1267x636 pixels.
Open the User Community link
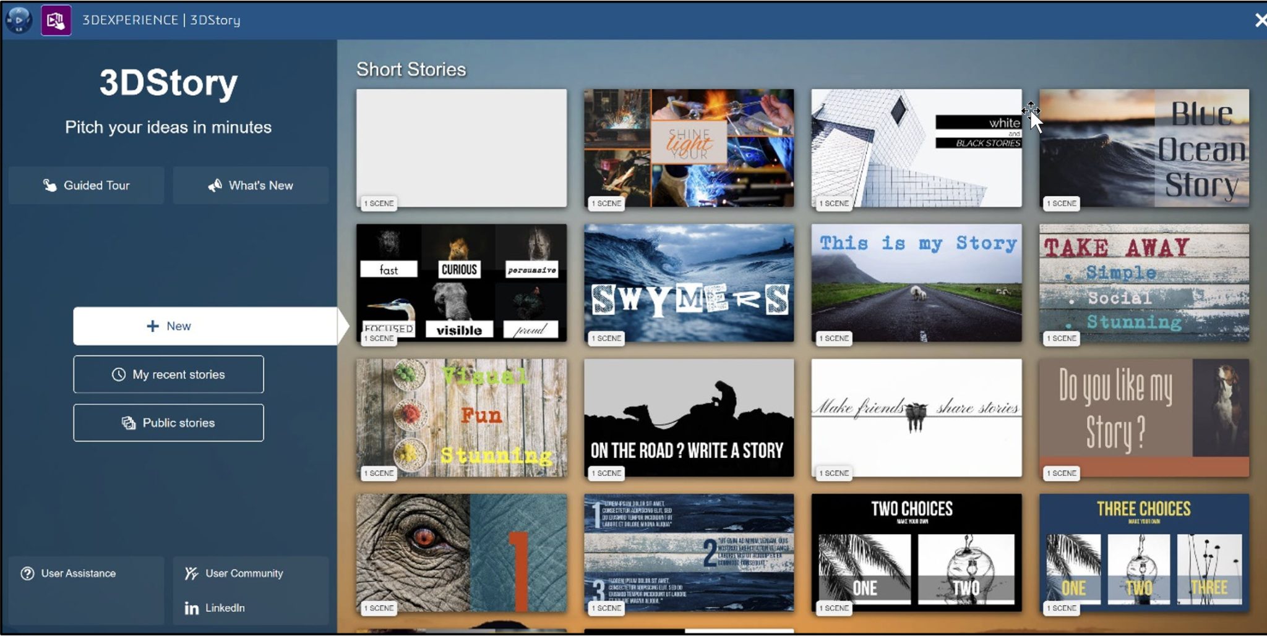[244, 573]
